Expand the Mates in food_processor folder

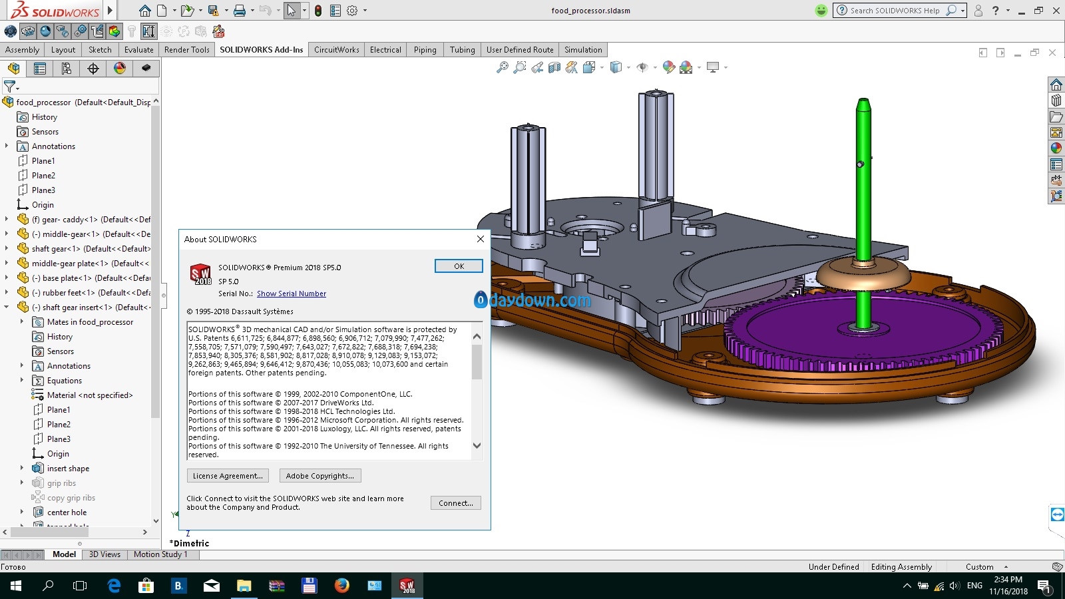(x=22, y=321)
